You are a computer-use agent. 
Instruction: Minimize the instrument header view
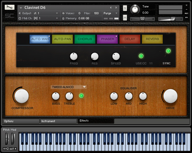point(186,9)
